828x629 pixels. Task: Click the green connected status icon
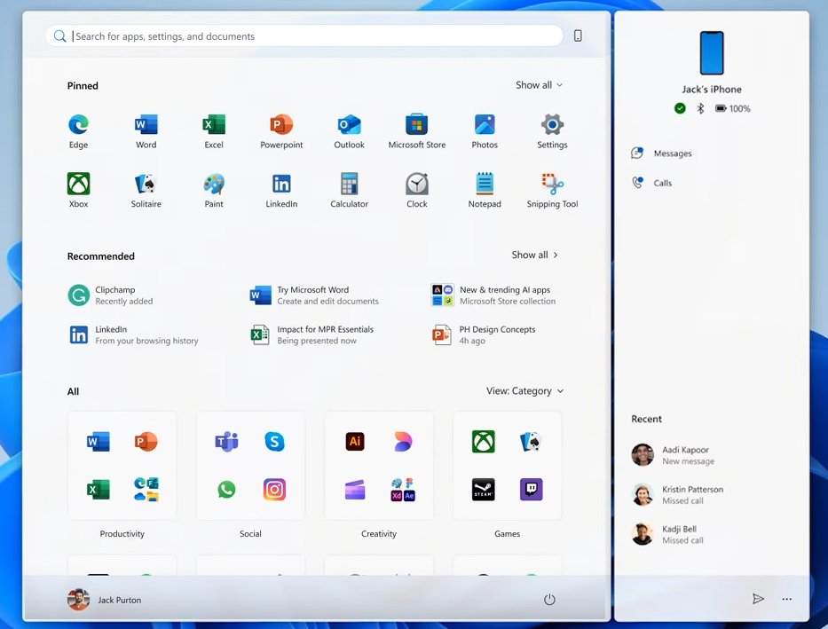click(x=680, y=108)
